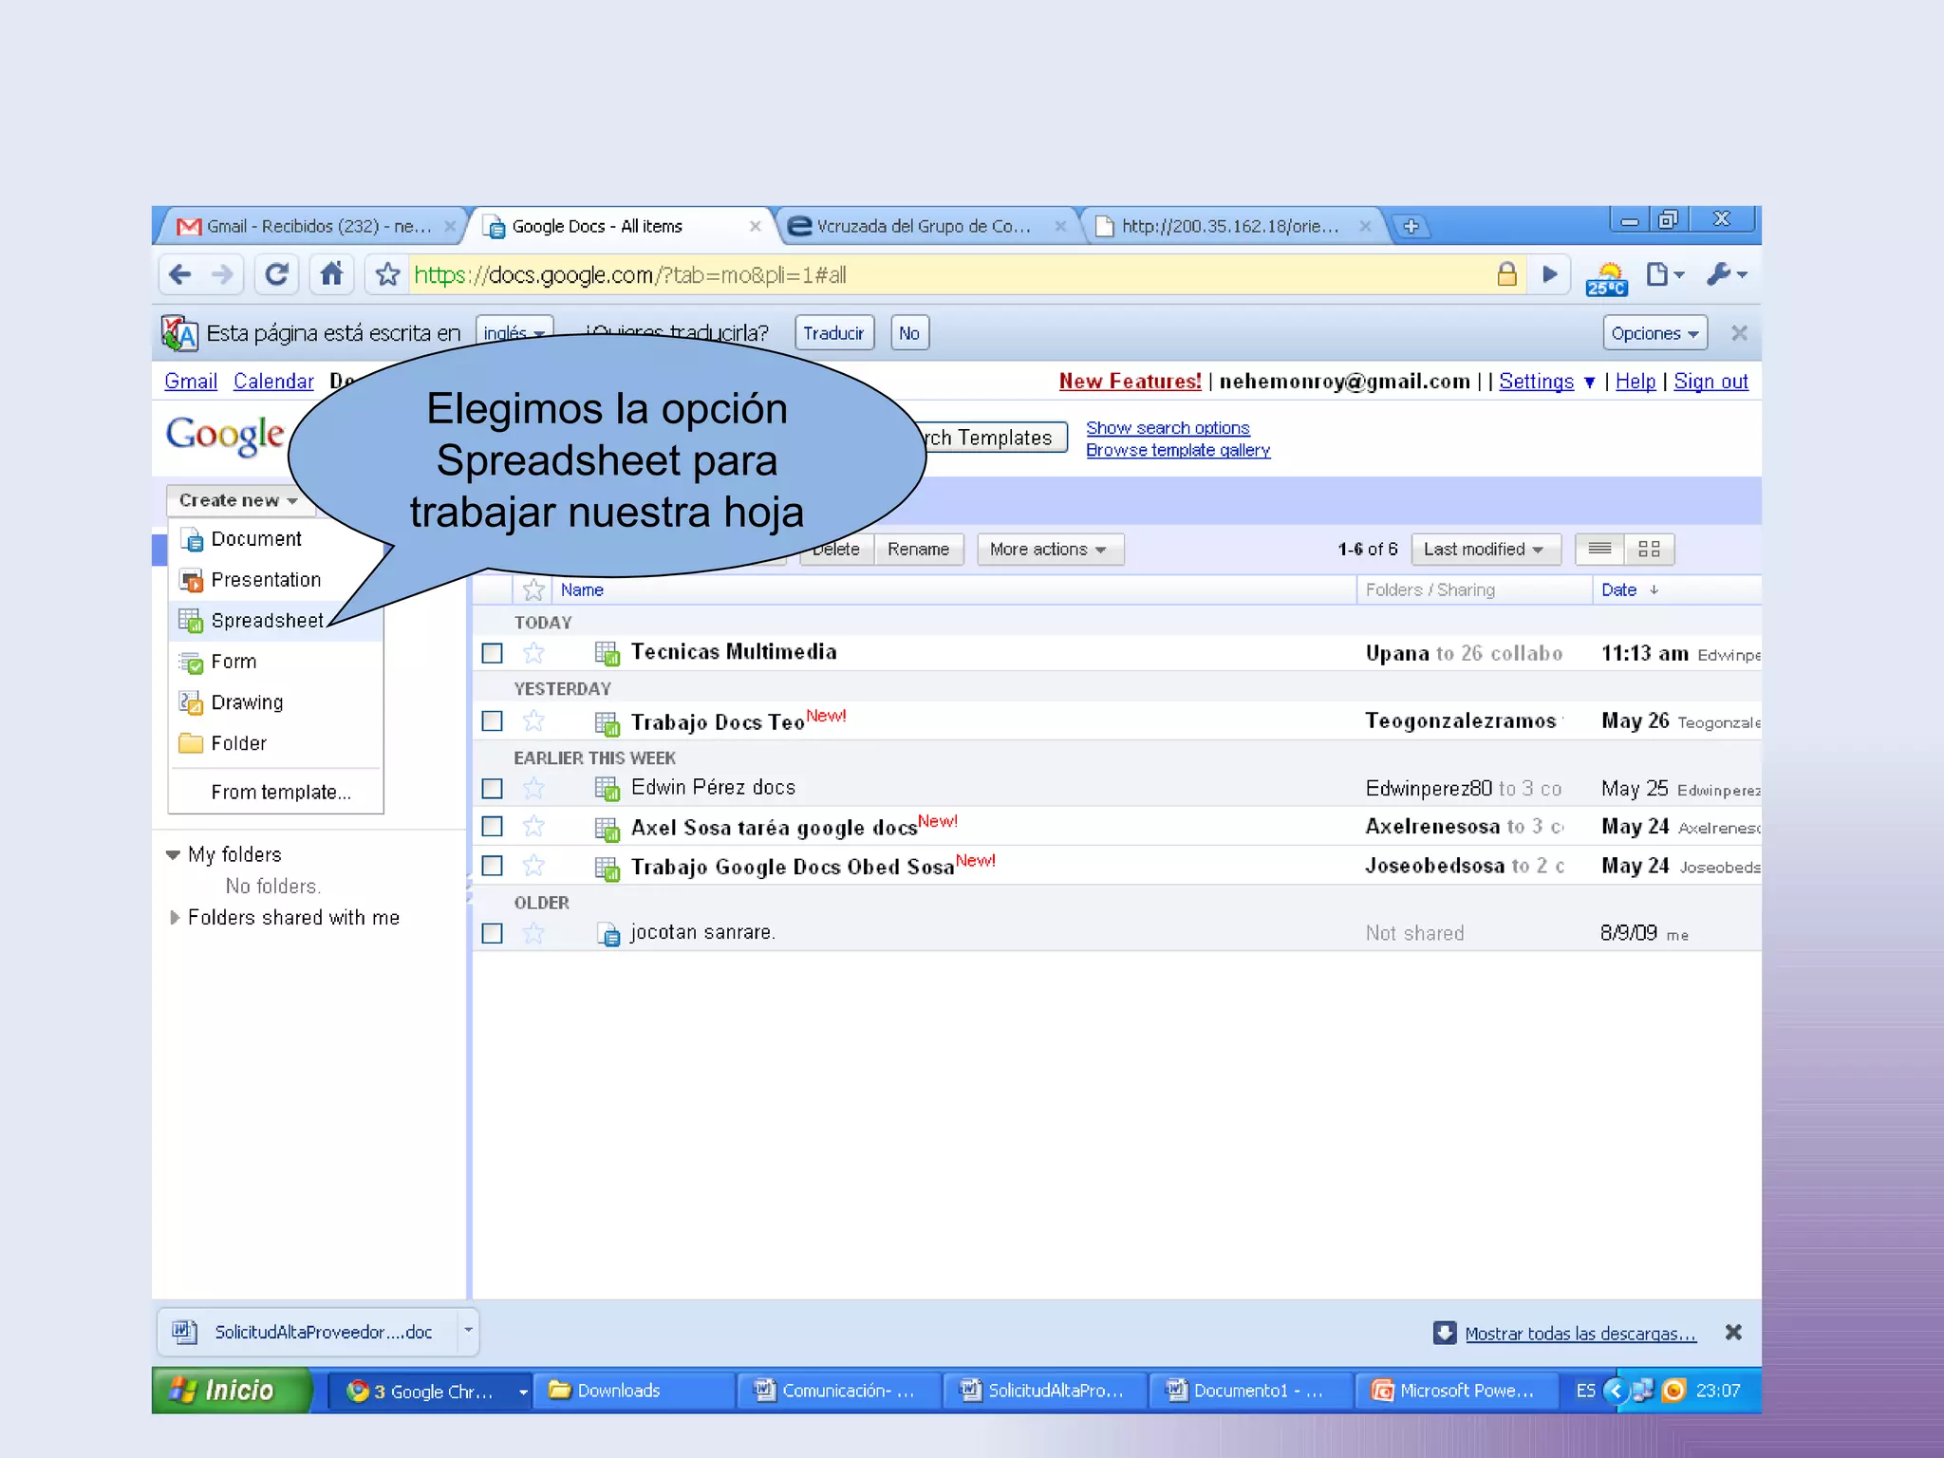Collapse the My folders tree
The width and height of the screenshot is (1944, 1458).
point(173,855)
